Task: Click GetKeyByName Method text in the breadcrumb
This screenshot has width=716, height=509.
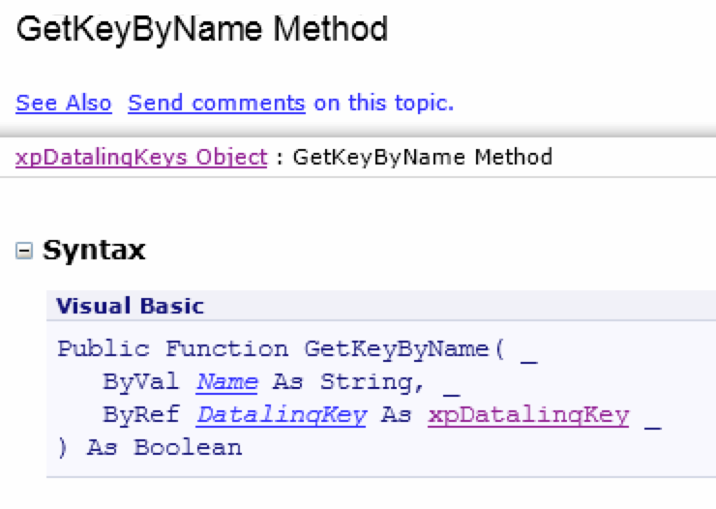Action: (422, 157)
